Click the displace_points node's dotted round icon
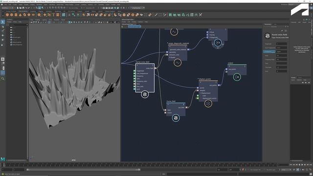The width and height of the screenshot is (313, 176). click(208, 104)
